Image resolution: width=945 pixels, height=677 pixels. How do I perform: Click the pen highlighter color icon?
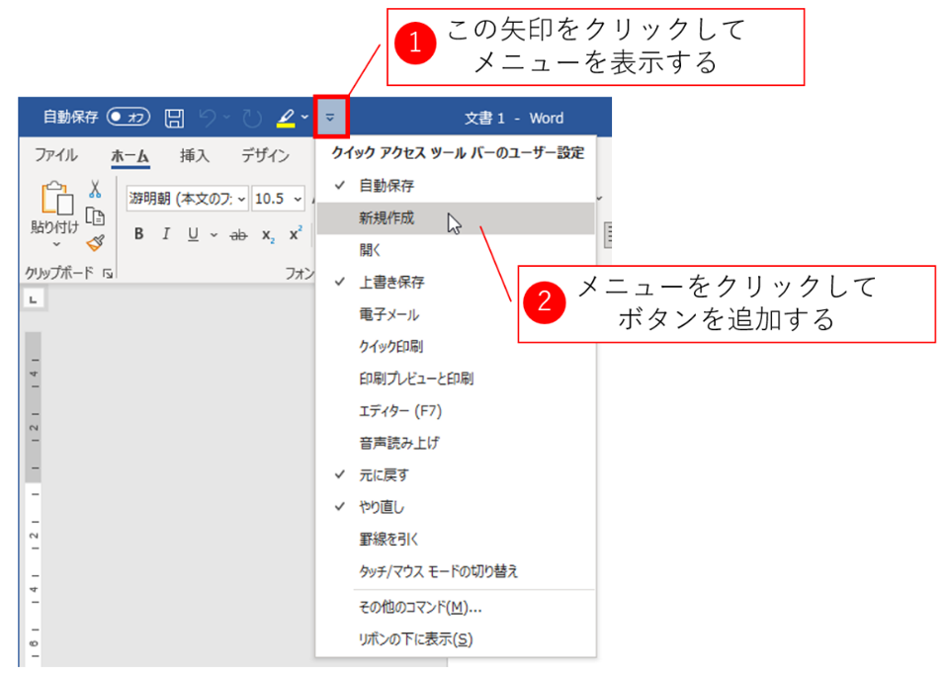(285, 119)
